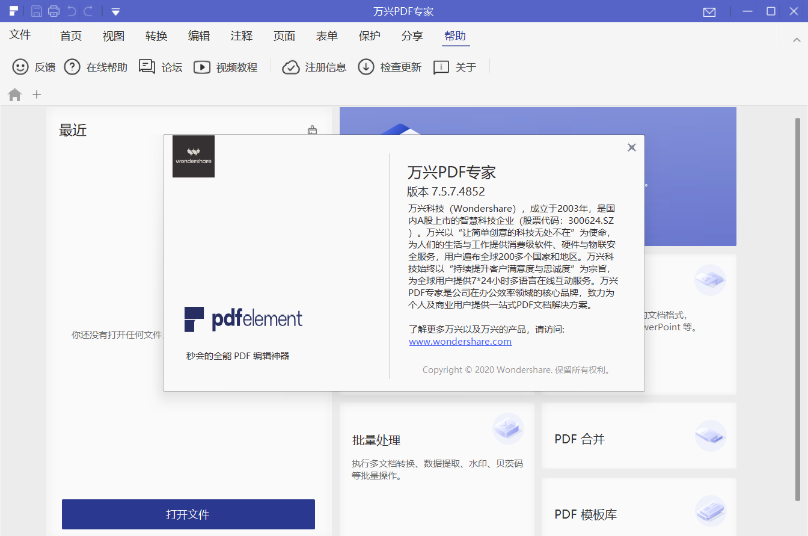808x536 pixels.
Task: Select the 帮助 tab
Action: click(x=455, y=36)
